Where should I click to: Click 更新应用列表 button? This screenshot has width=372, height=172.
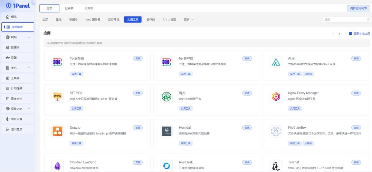358,8
